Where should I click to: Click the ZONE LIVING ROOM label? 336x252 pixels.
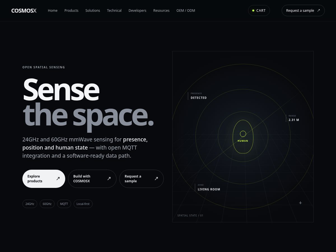pos(208,187)
